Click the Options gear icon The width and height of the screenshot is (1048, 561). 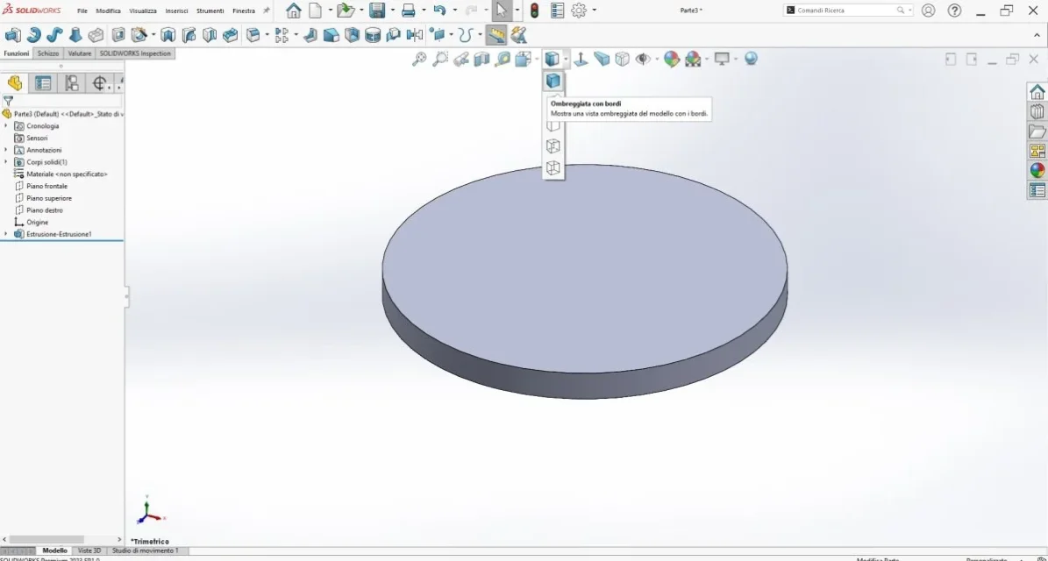[579, 11]
